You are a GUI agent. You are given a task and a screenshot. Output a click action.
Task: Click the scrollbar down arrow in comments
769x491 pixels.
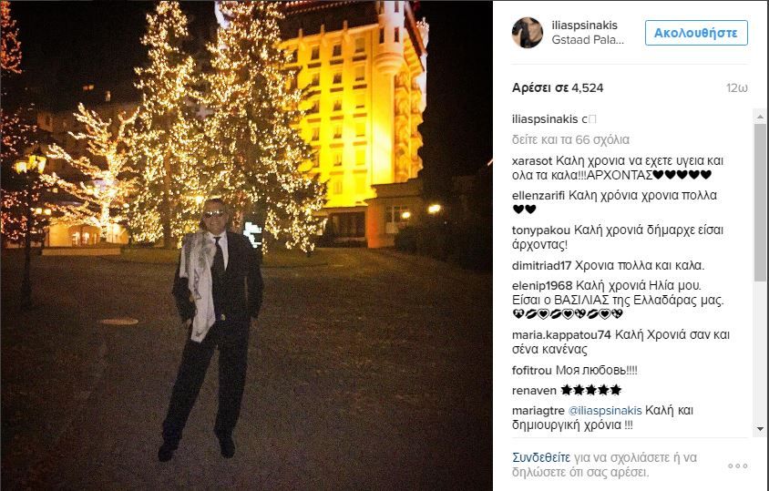(x=760, y=429)
